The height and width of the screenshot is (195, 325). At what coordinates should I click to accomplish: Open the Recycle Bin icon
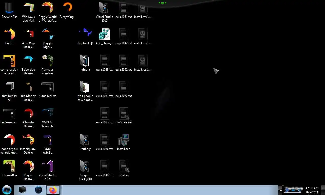tap(9, 10)
